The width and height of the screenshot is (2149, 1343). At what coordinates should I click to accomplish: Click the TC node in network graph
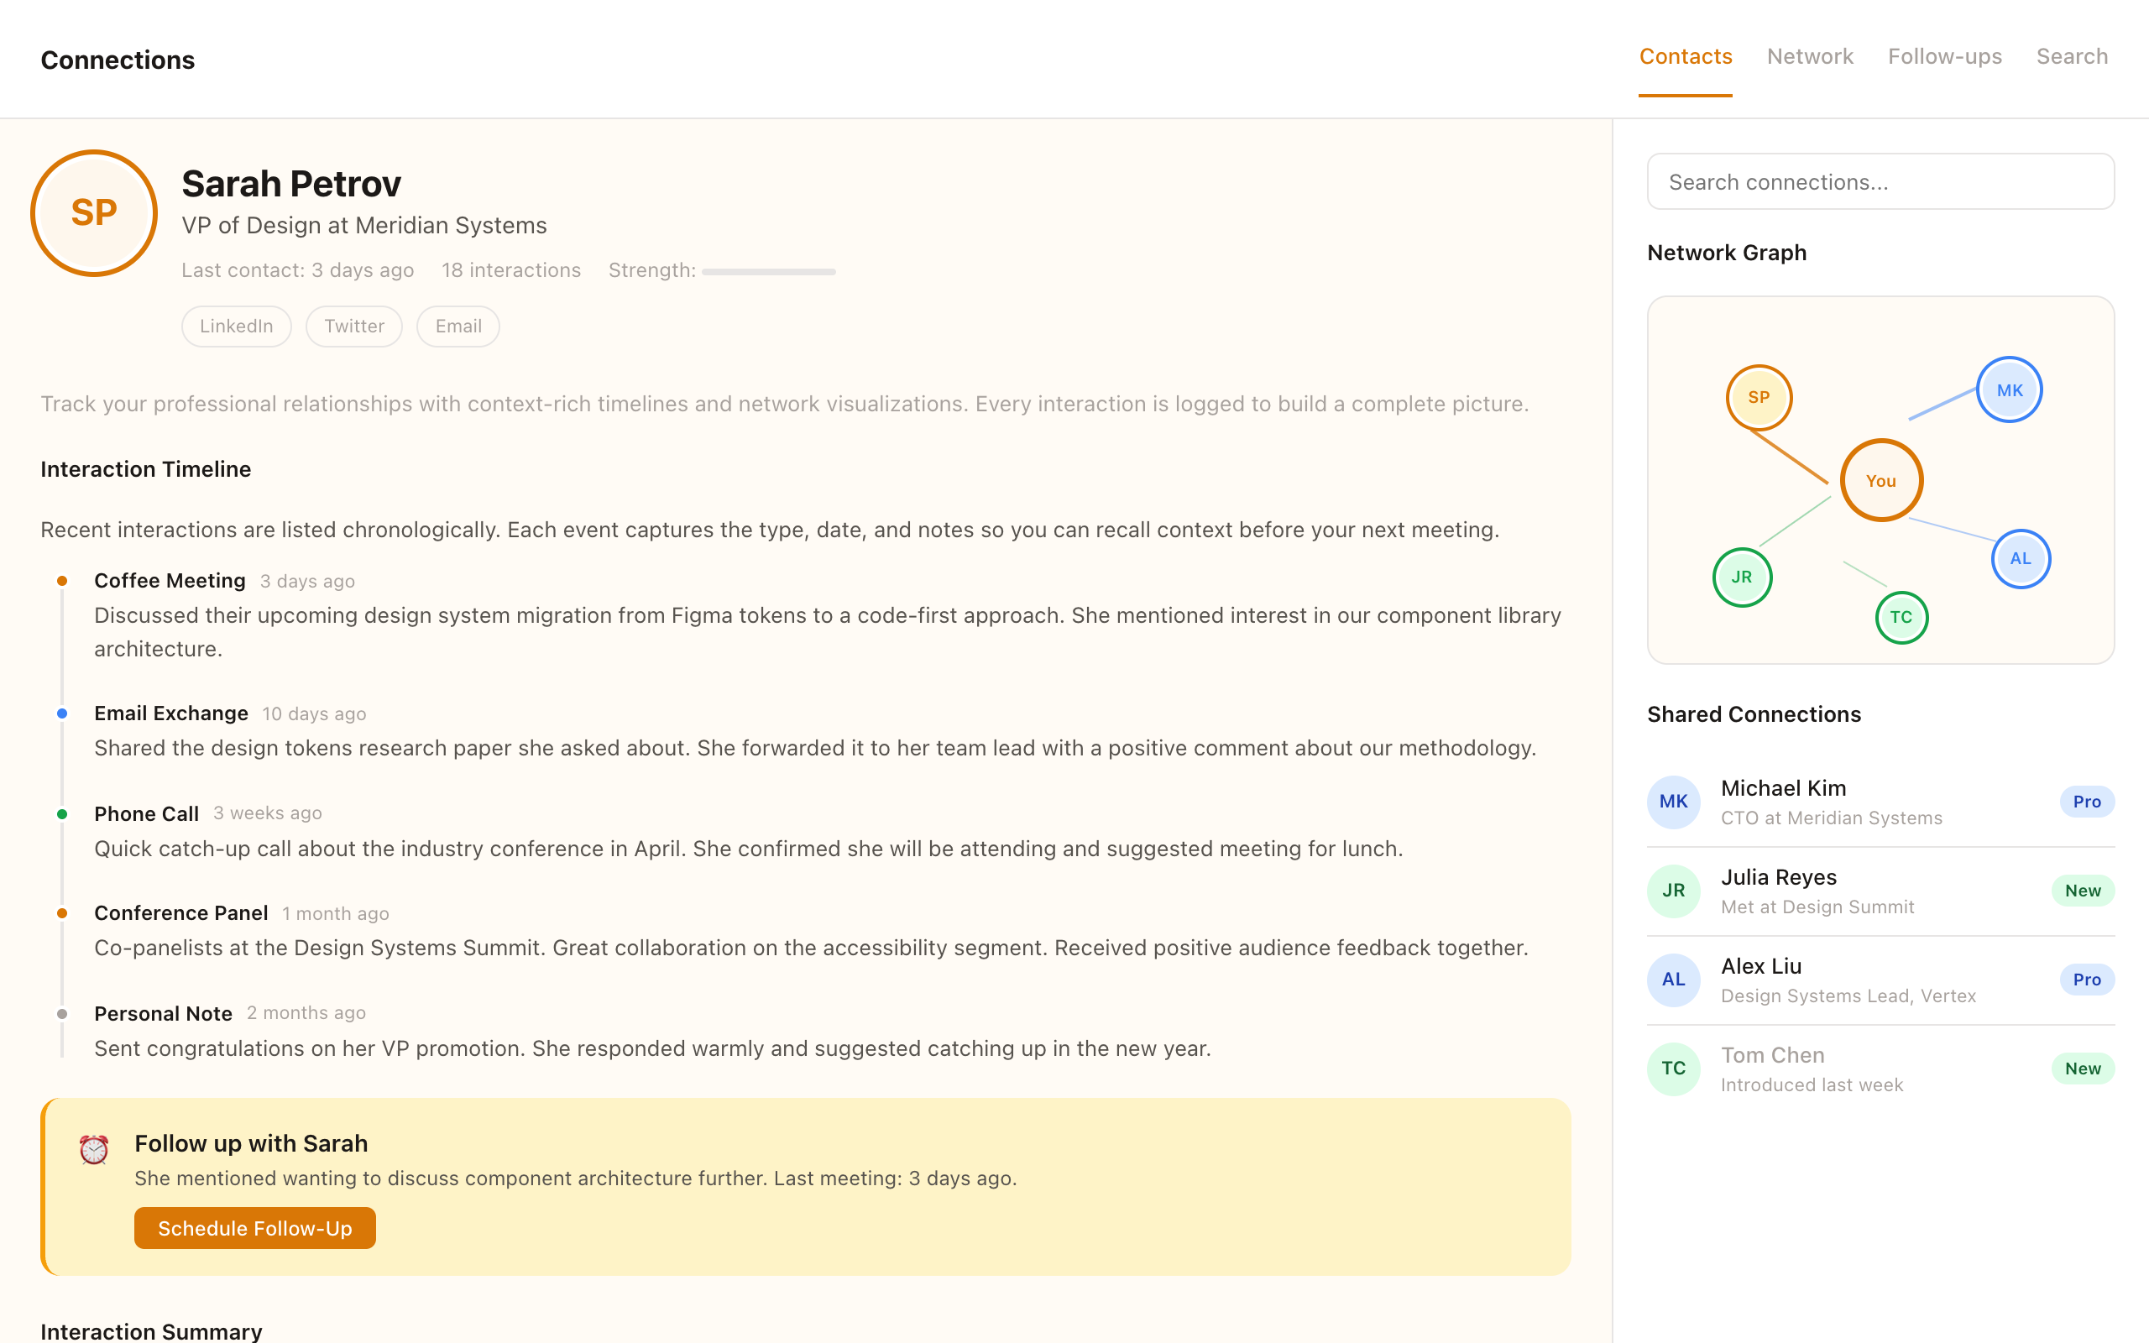(1901, 617)
